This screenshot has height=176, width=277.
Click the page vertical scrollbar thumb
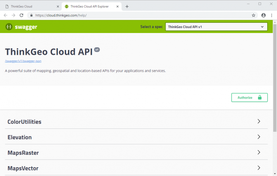[275, 78]
